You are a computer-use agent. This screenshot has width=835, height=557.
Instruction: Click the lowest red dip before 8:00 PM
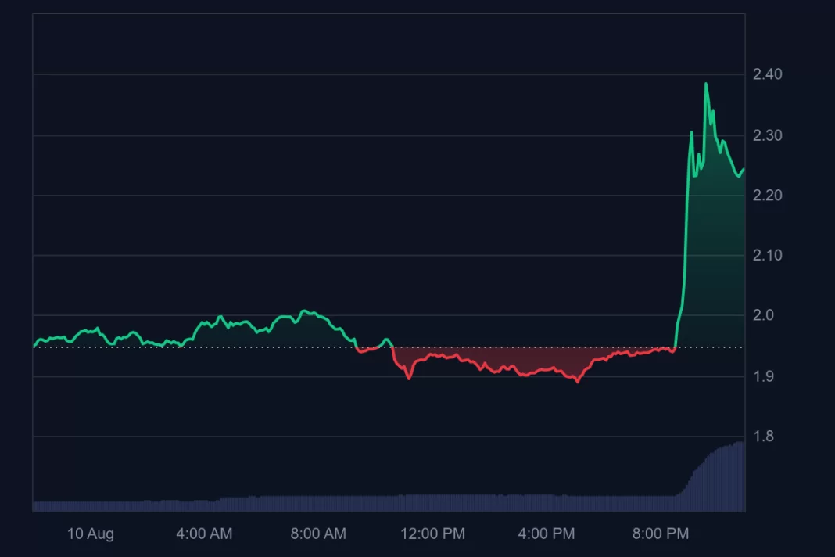tap(578, 381)
